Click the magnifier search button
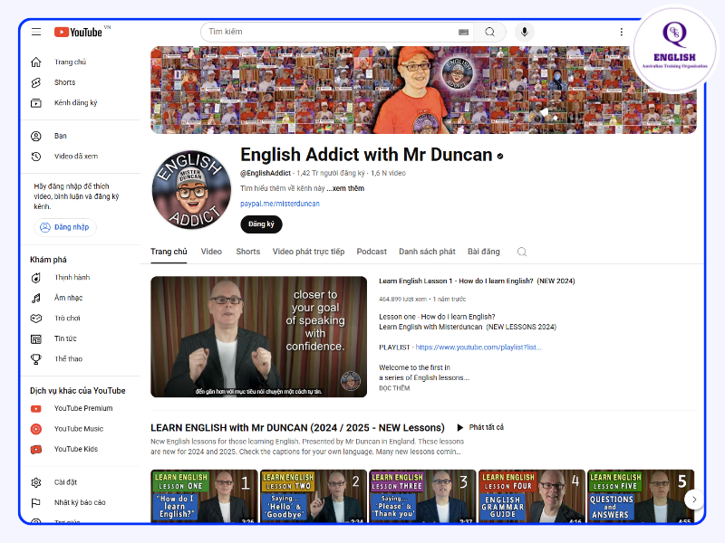This screenshot has height=543, width=725. pyautogui.click(x=489, y=32)
